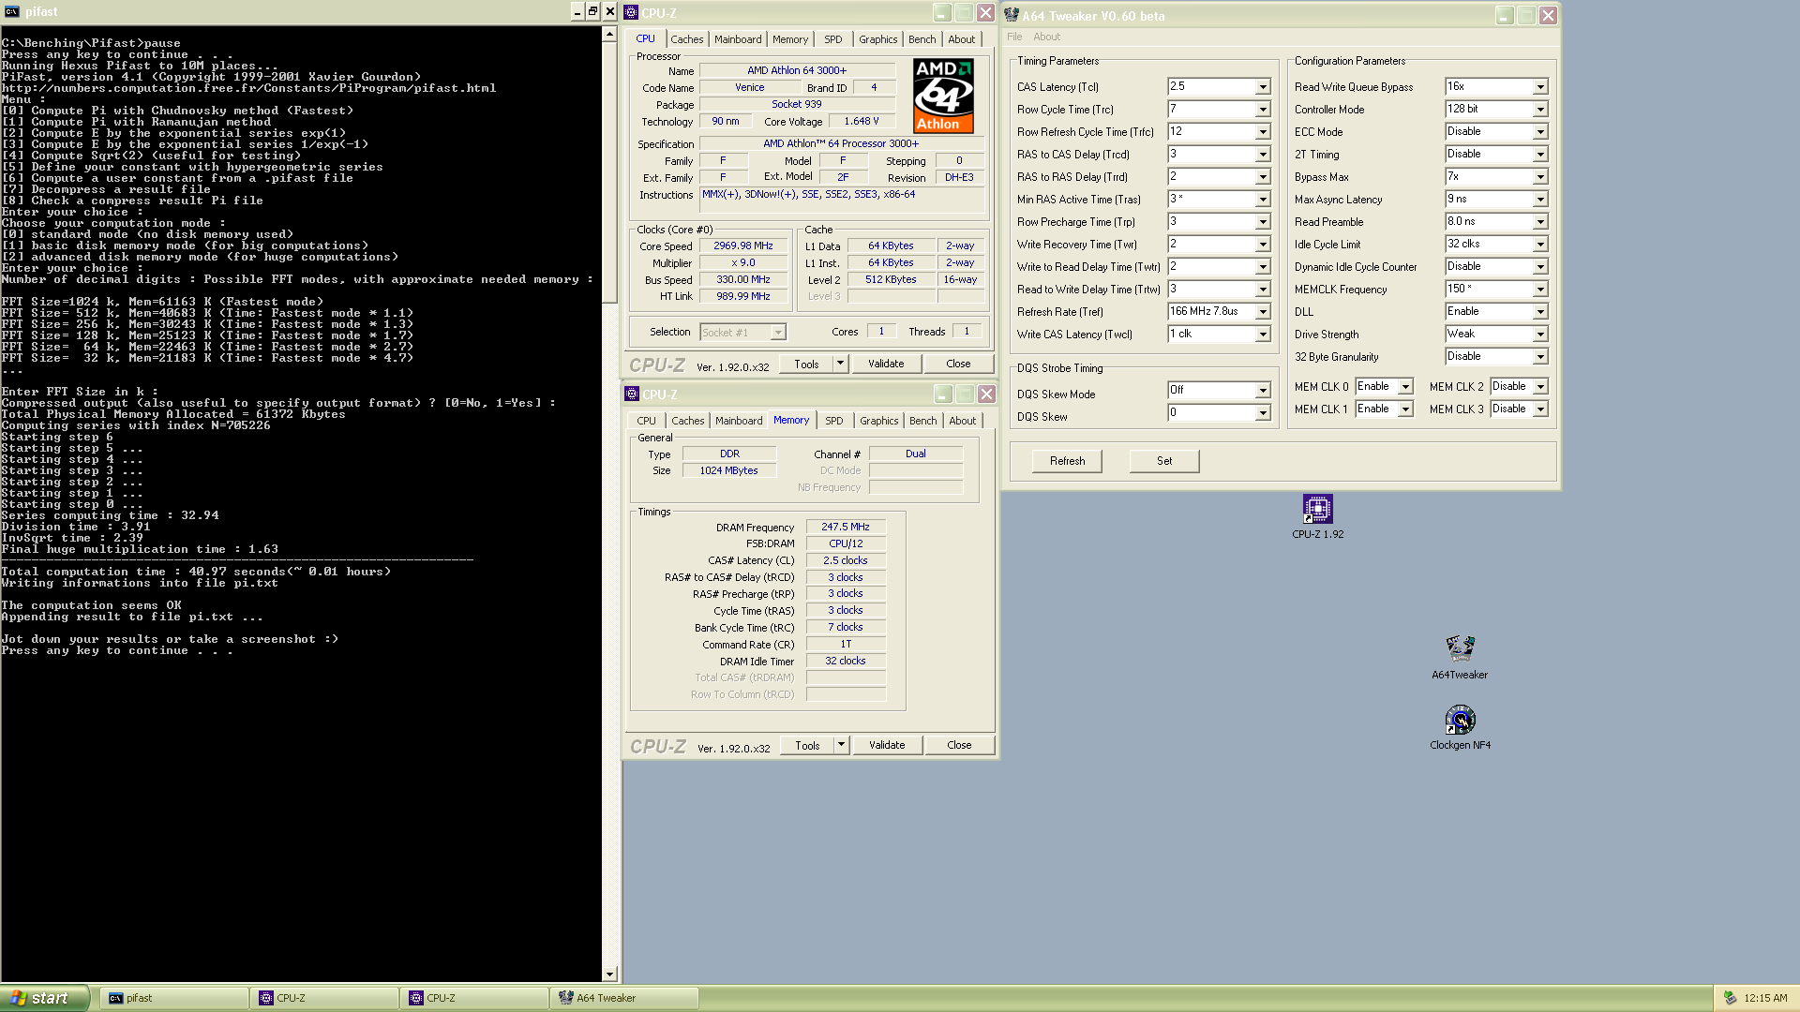Open the SPD tab in top CPU-Z
This screenshot has width=1800, height=1012.
pos(833,39)
